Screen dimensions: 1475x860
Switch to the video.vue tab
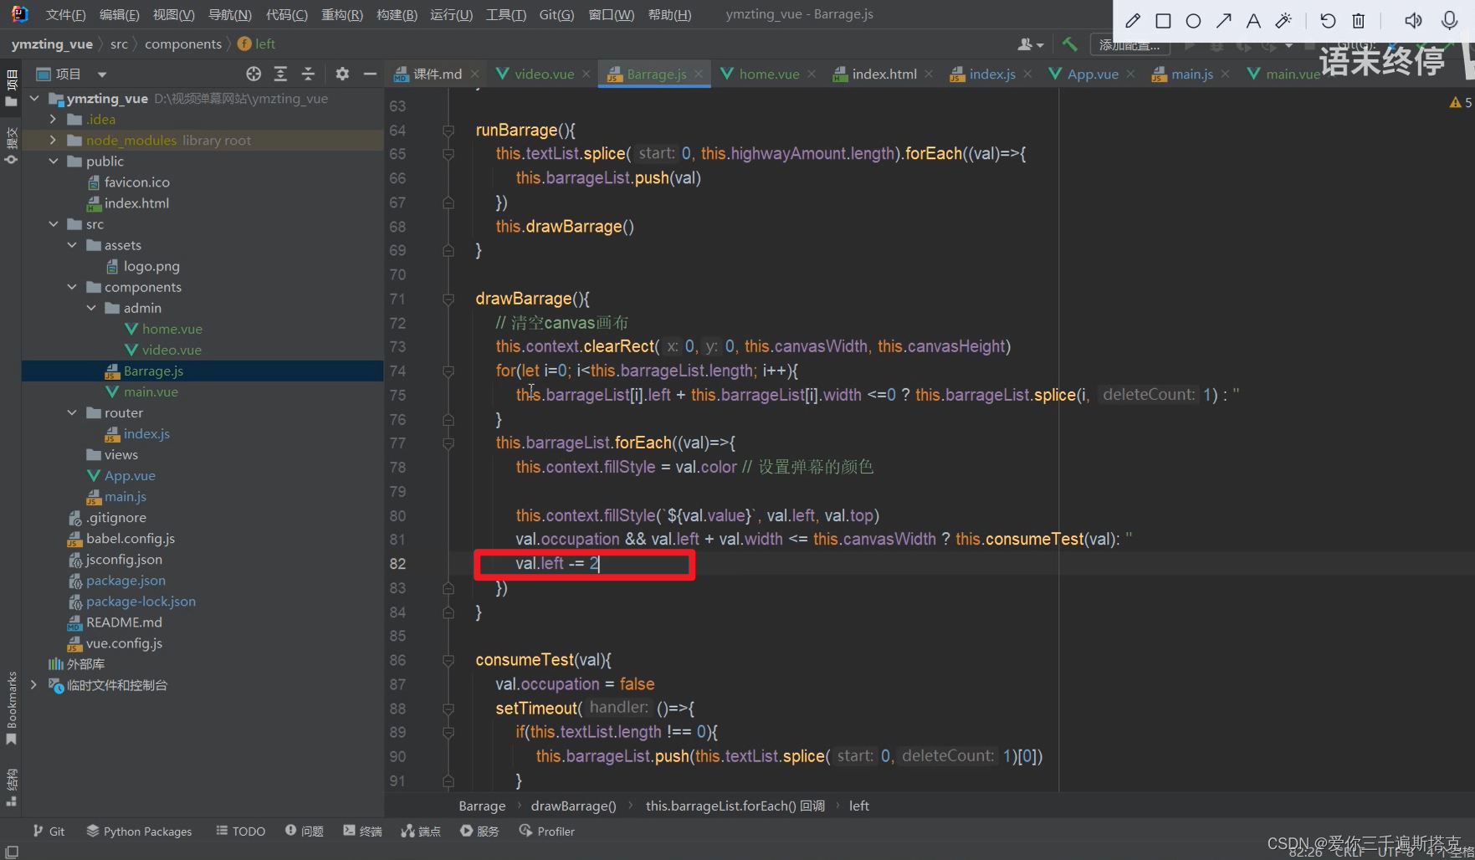(544, 74)
